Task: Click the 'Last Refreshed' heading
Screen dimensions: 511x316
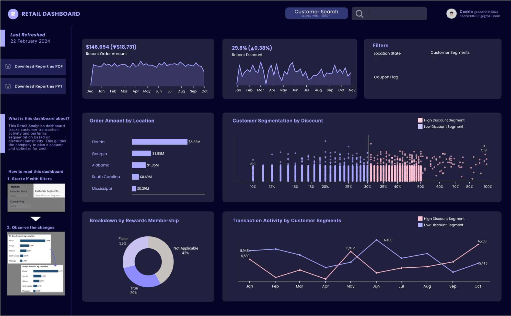Action: coord(28,35)
